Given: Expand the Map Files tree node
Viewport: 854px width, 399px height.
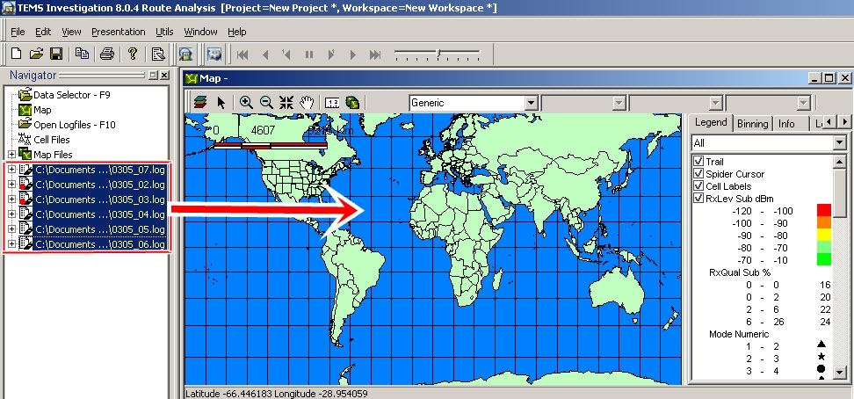Looking at the screenshot, I should (12, 155).
